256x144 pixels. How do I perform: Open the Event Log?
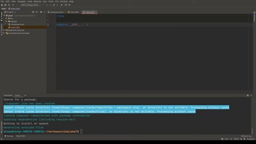point(246,136)
